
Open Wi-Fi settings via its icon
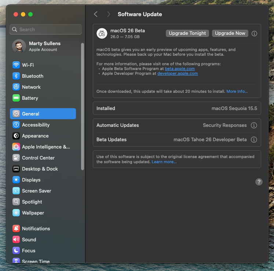point(16,65)
